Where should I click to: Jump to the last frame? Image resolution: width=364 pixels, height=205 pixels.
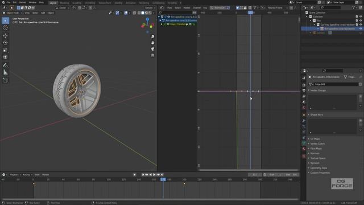coord(162,175)
